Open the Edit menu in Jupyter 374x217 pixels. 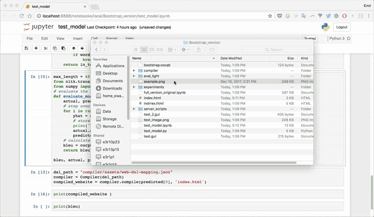(44, 38)
